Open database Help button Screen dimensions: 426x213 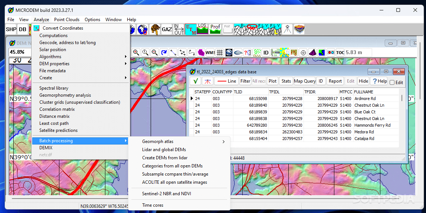tap(380, 81)
